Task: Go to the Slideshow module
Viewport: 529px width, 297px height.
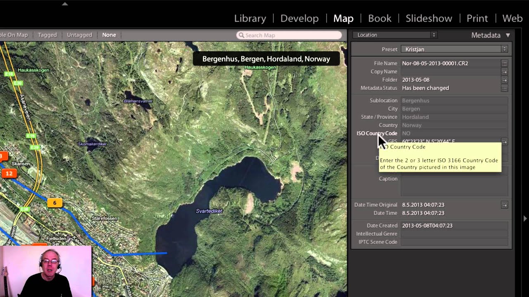Action: point(429,19)
